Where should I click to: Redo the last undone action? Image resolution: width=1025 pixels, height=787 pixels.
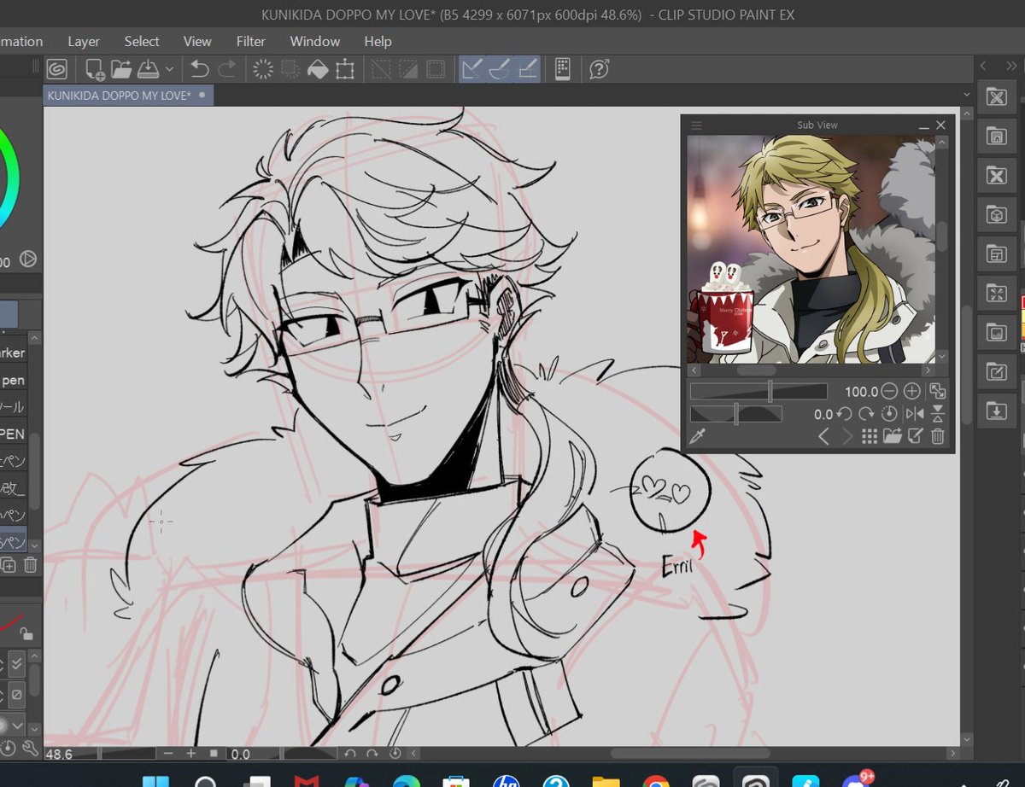click(226, 69)
